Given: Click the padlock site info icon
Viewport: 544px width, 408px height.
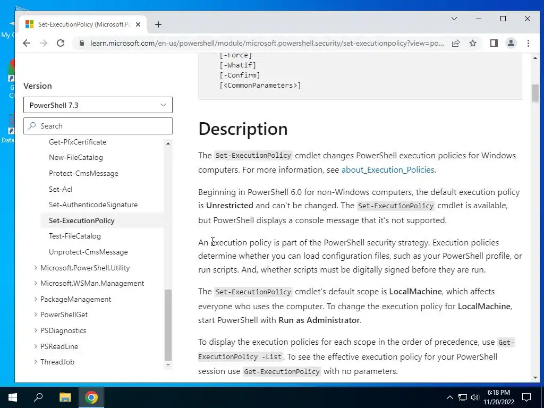Looking at the screenshot, I should click(82, 43).
